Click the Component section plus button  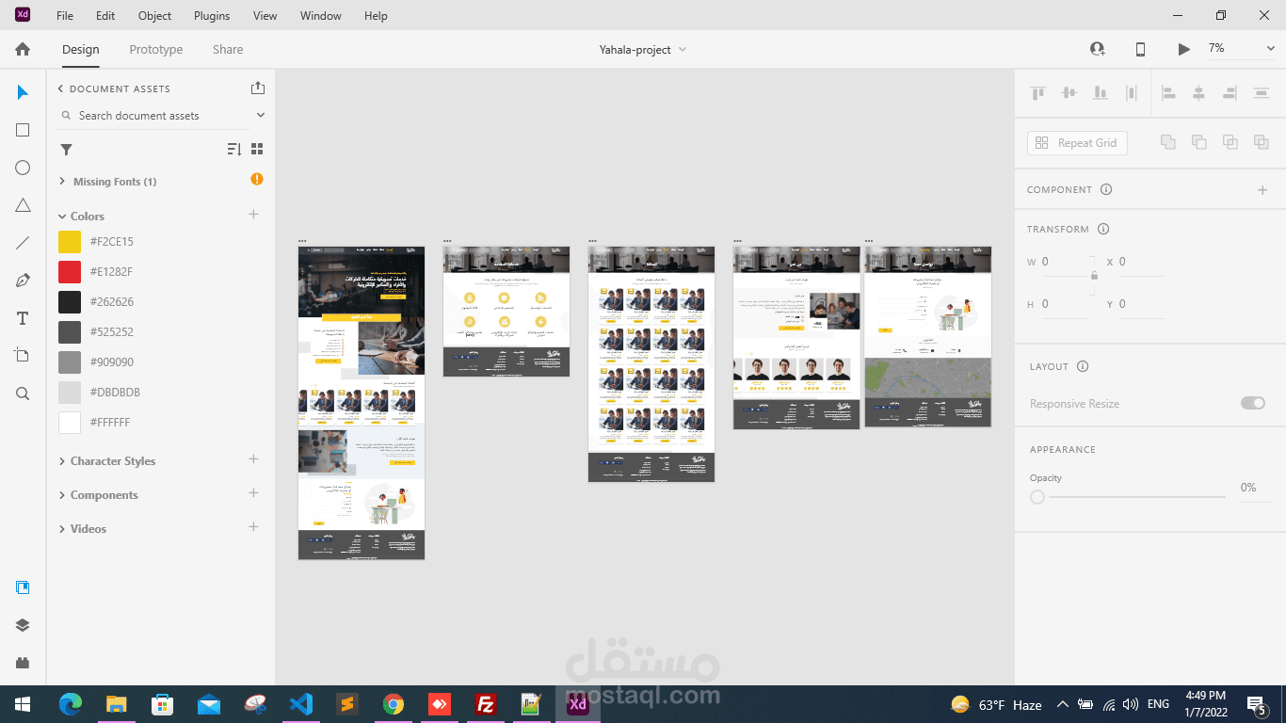coord(1262,190)
